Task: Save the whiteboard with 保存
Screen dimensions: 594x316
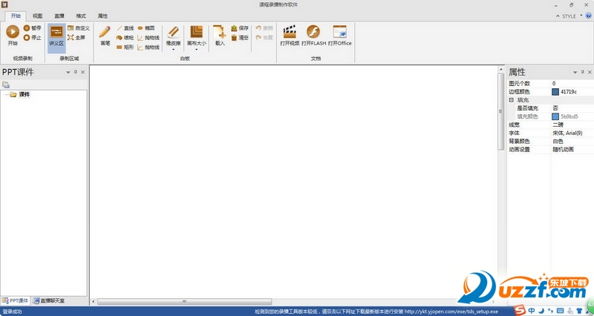Action: point(240,28)
